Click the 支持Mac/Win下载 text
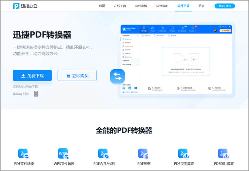249x171 pixels. [25, 86]
